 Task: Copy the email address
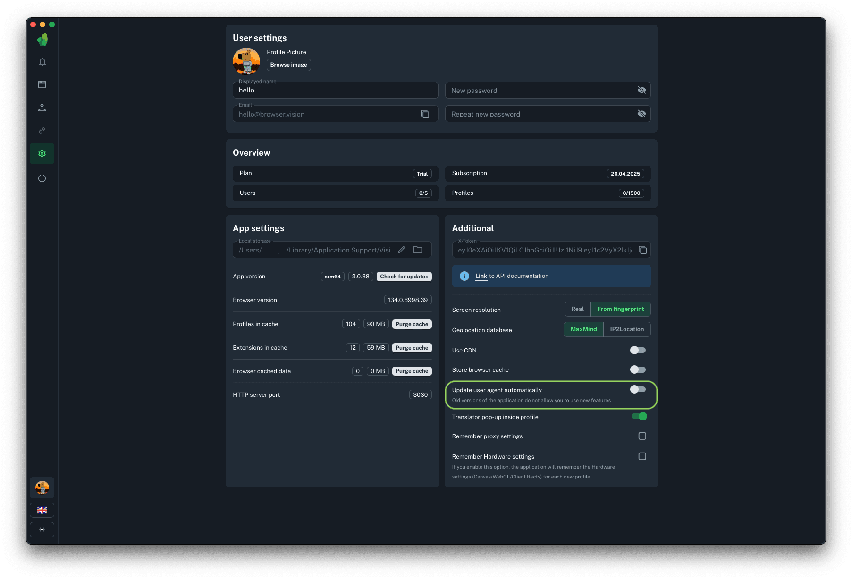coord(425,114)
